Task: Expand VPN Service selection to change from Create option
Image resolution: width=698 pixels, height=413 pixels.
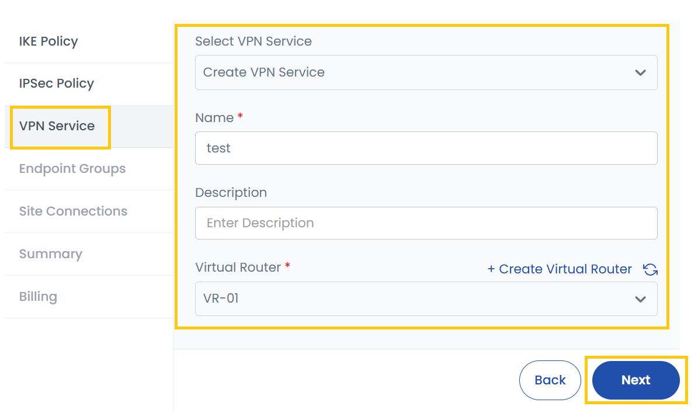Action: (426, 72)
